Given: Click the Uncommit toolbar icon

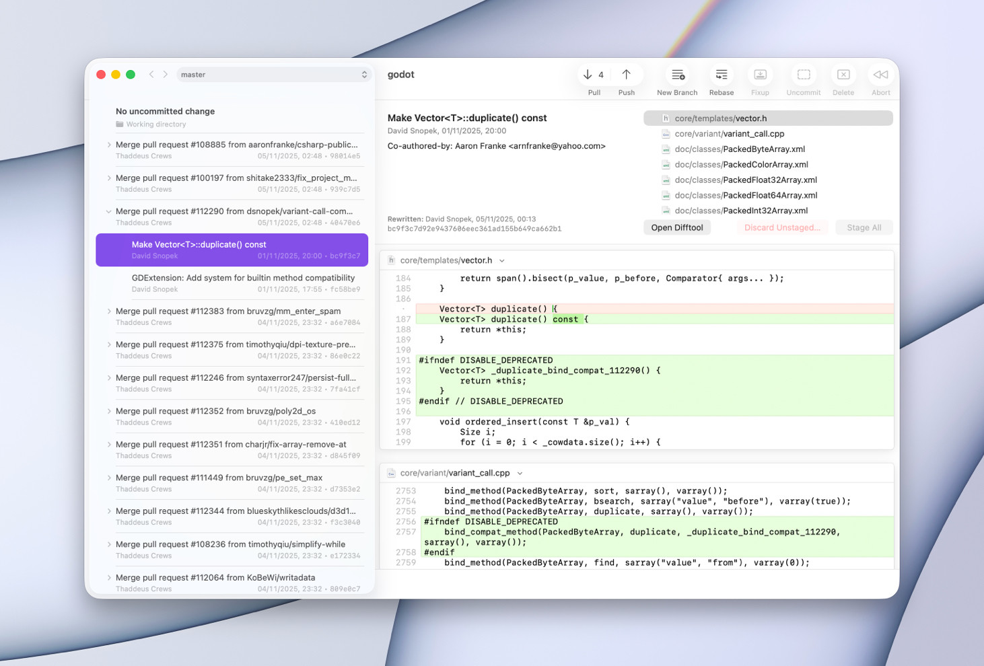Looking at the screenshot, I should click(804, 75).
